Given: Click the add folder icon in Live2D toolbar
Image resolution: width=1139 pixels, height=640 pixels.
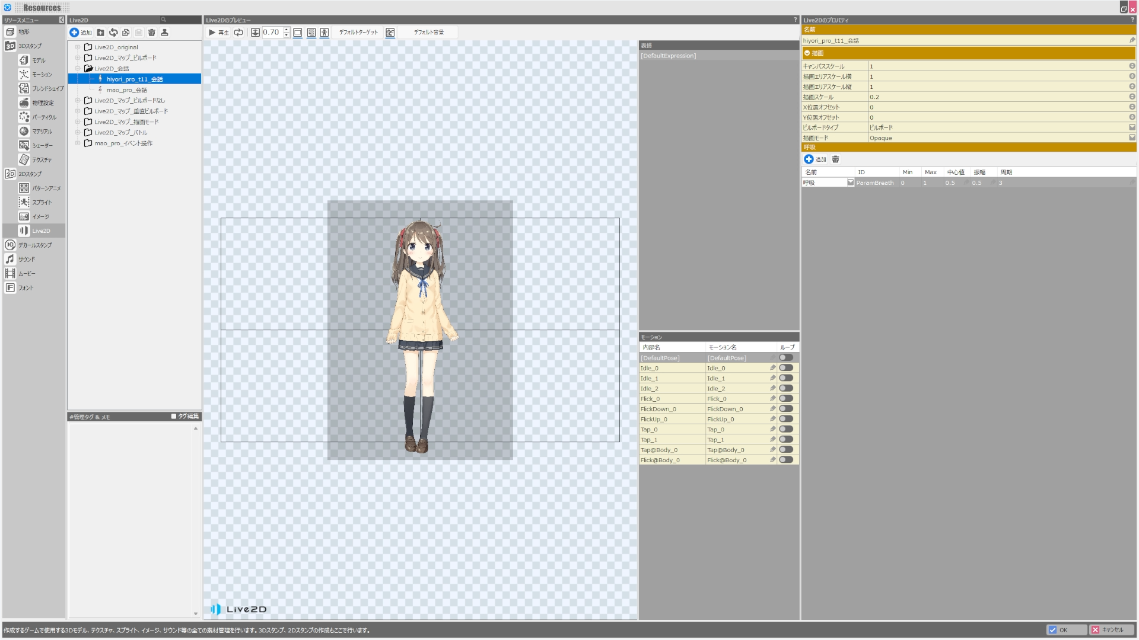Looking at the screenshot, I should point(101,33).
